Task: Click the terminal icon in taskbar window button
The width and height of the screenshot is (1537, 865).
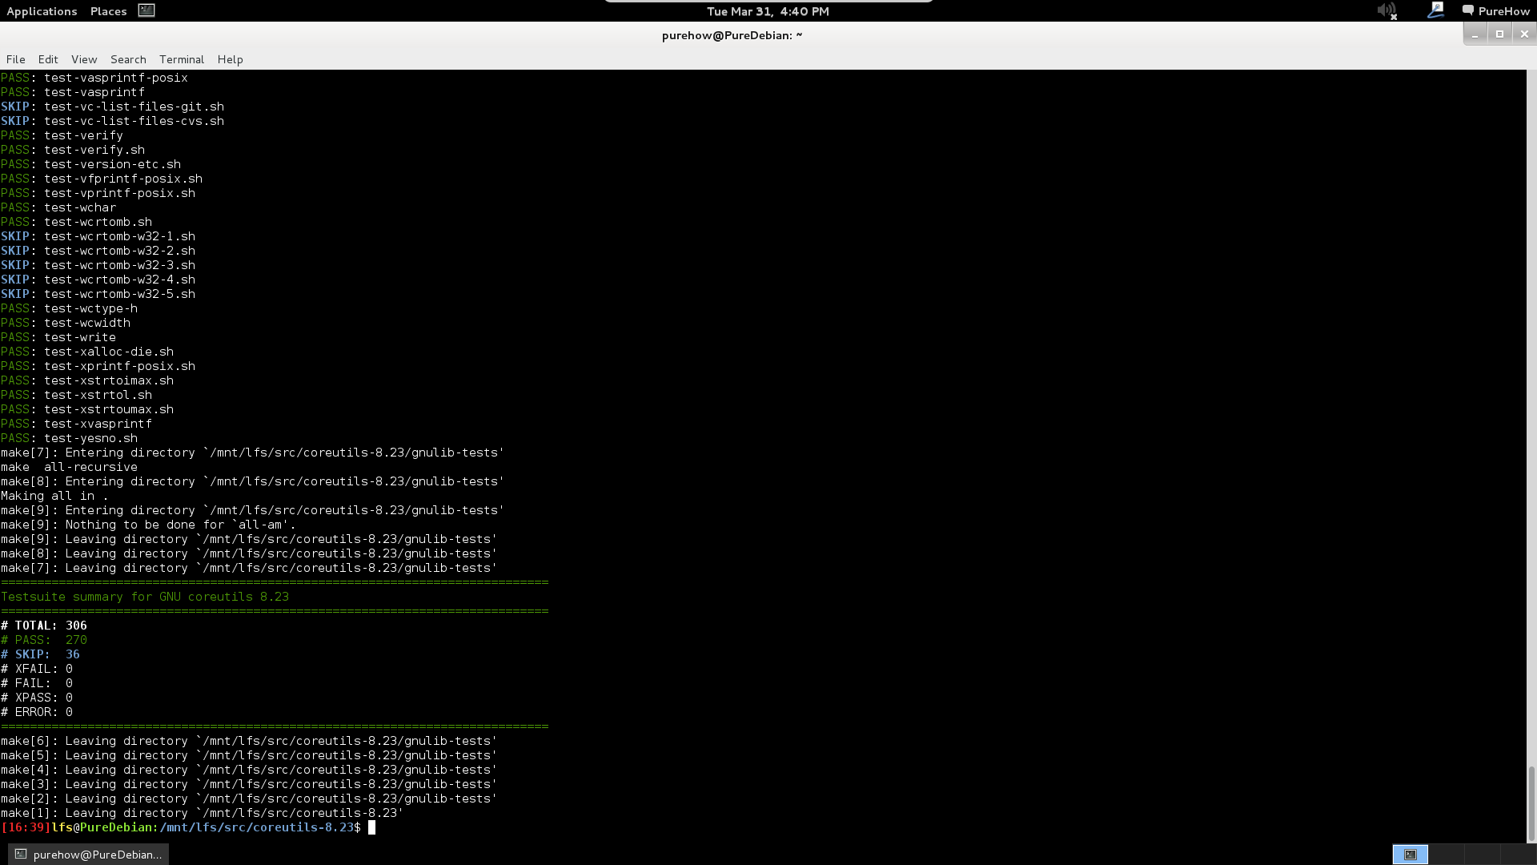Action: click(x=22, y=855)
